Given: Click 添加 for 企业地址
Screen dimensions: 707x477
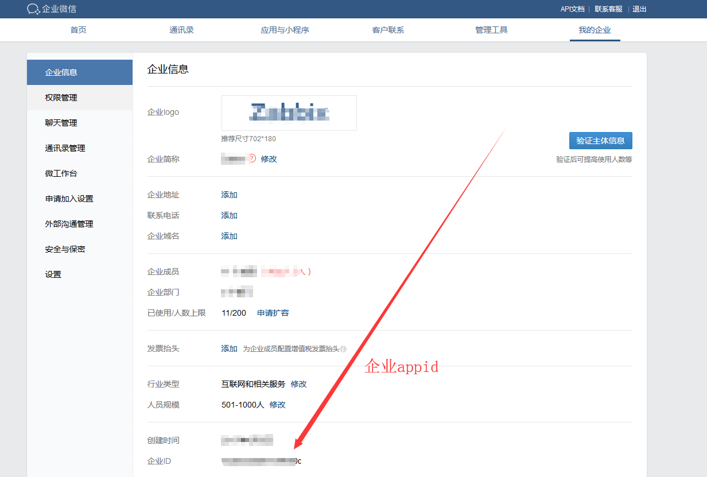Looking at the screenshot, I should (x=229, y=195).
